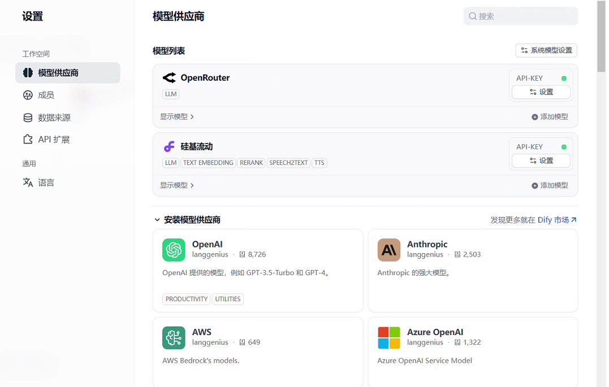
Task: Click the magnifier icon in search box
Action: coord(473,16)
